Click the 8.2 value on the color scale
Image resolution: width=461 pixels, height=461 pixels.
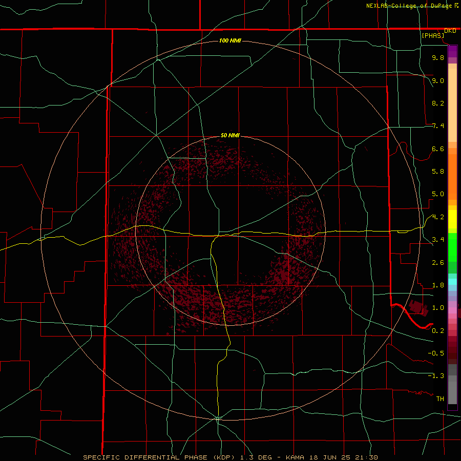click(438, 103)
